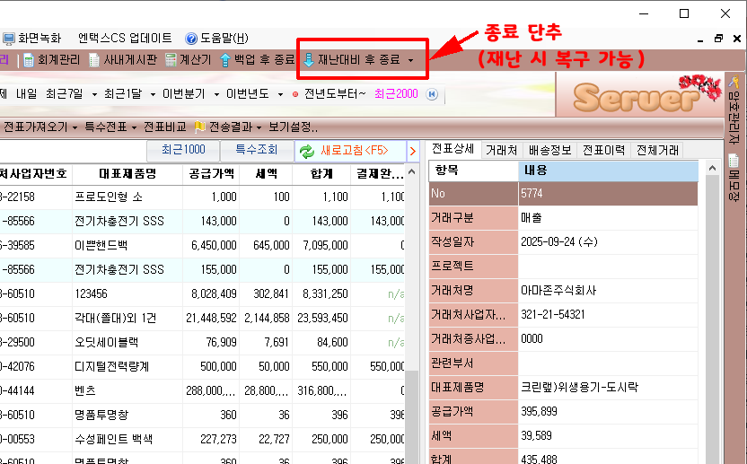Expand the 재난대비 후 종료 dropdown arrow
This screenshot has width=747, height=464.
(411, 61)
